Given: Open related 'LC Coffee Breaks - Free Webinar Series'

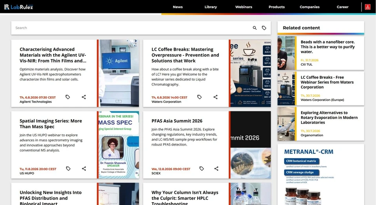Looking at the screenshot, I should click(x=327, y=82).
